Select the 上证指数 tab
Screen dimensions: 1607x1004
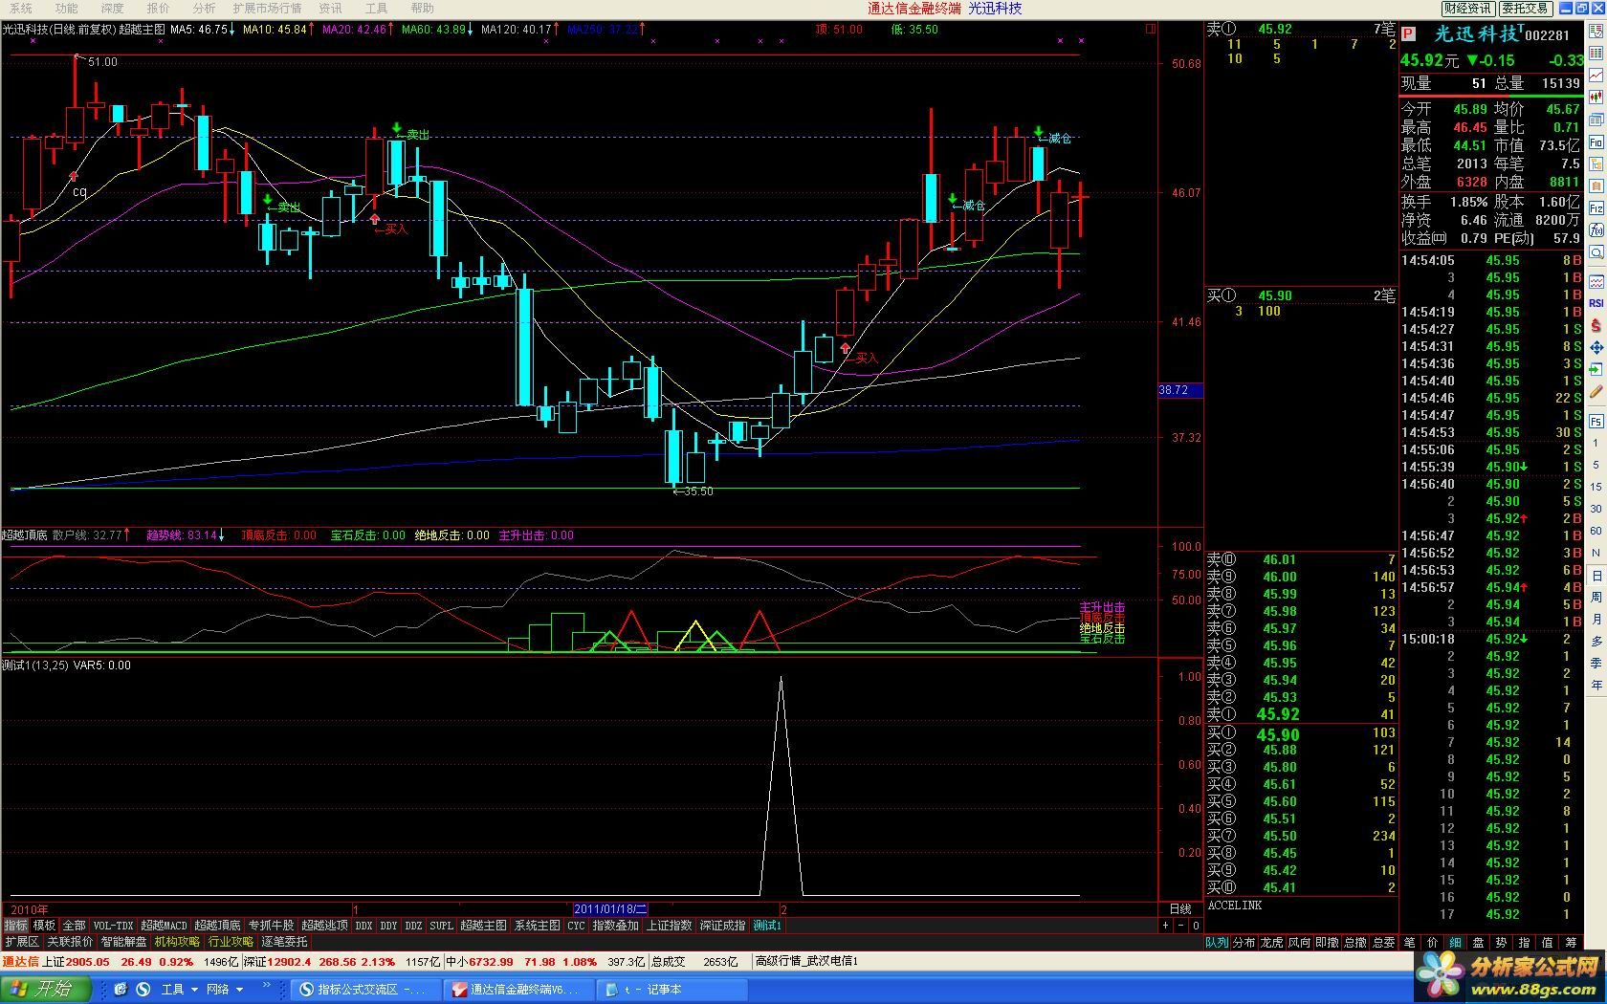click(670, 926)
